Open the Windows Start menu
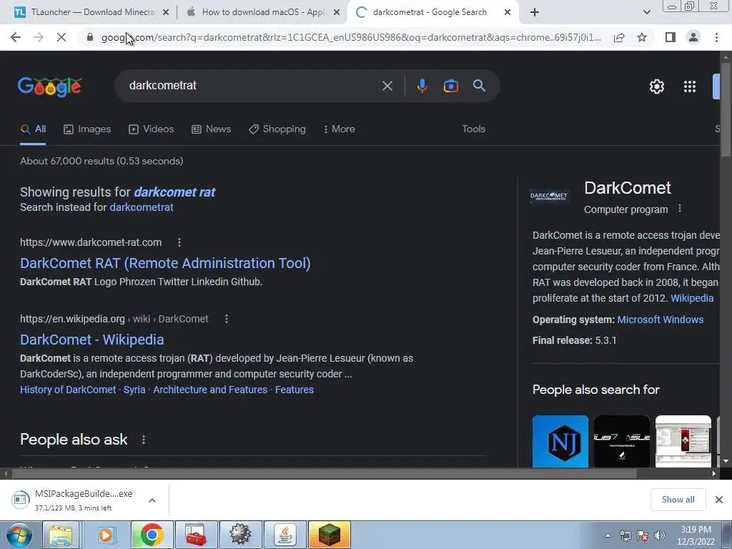 pos(19,535)
